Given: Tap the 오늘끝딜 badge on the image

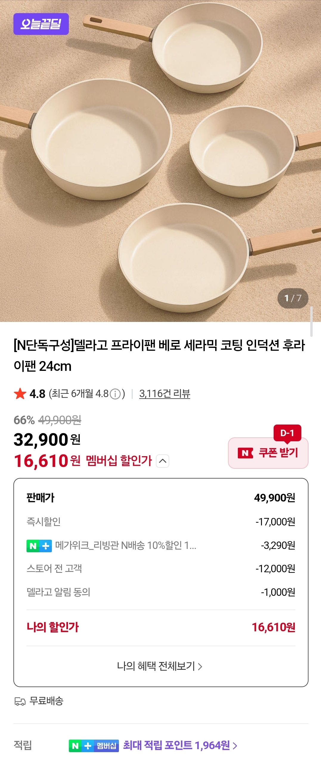Looking at the screenshot, I should point(41,24).
